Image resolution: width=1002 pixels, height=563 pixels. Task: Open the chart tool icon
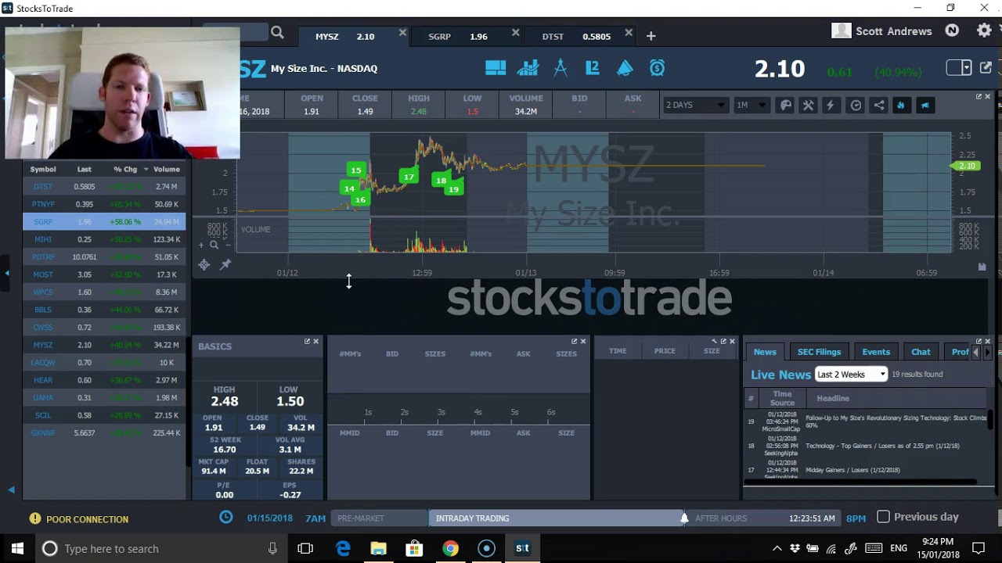(528, 68)
